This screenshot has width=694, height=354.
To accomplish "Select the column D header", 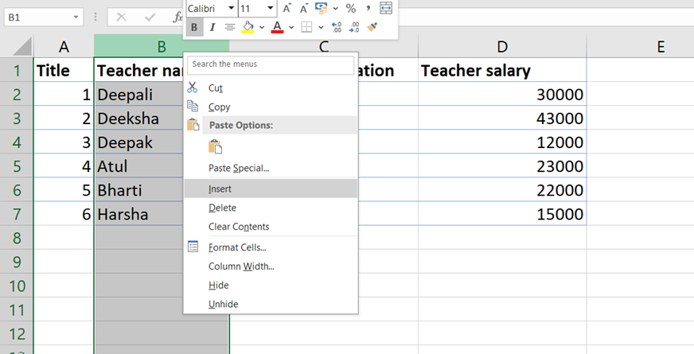I will 502,47.
